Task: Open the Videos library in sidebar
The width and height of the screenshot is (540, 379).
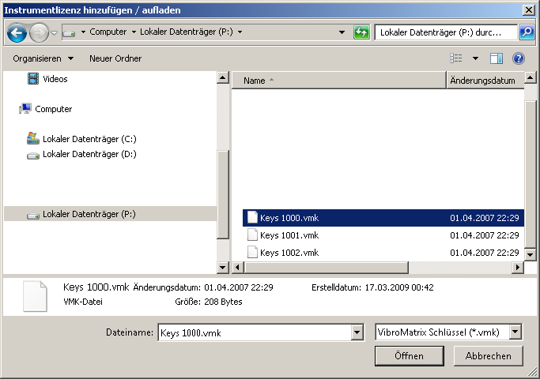Action: coord(55,79)
